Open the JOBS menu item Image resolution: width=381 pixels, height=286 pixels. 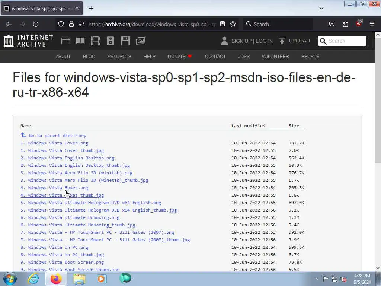[x=244, y=57]
